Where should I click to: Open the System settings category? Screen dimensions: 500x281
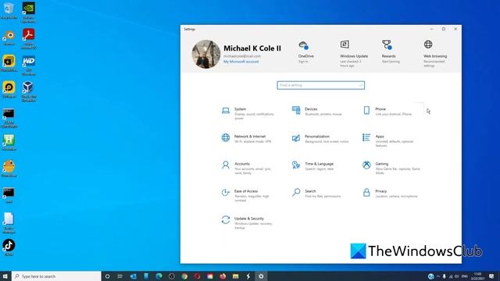pyautogui.click(x=248, y=113)
